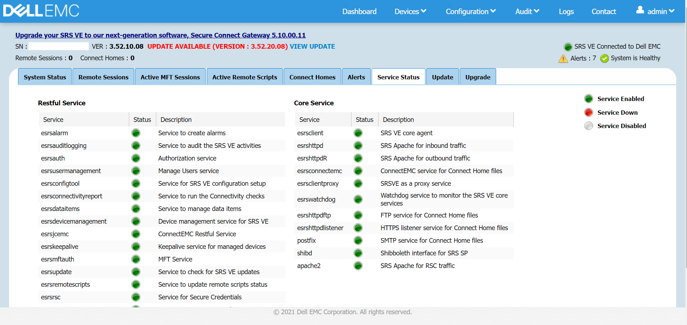Click the Dell EMC logo
This screenshot has width=687, height=325.
click(41, 11)
